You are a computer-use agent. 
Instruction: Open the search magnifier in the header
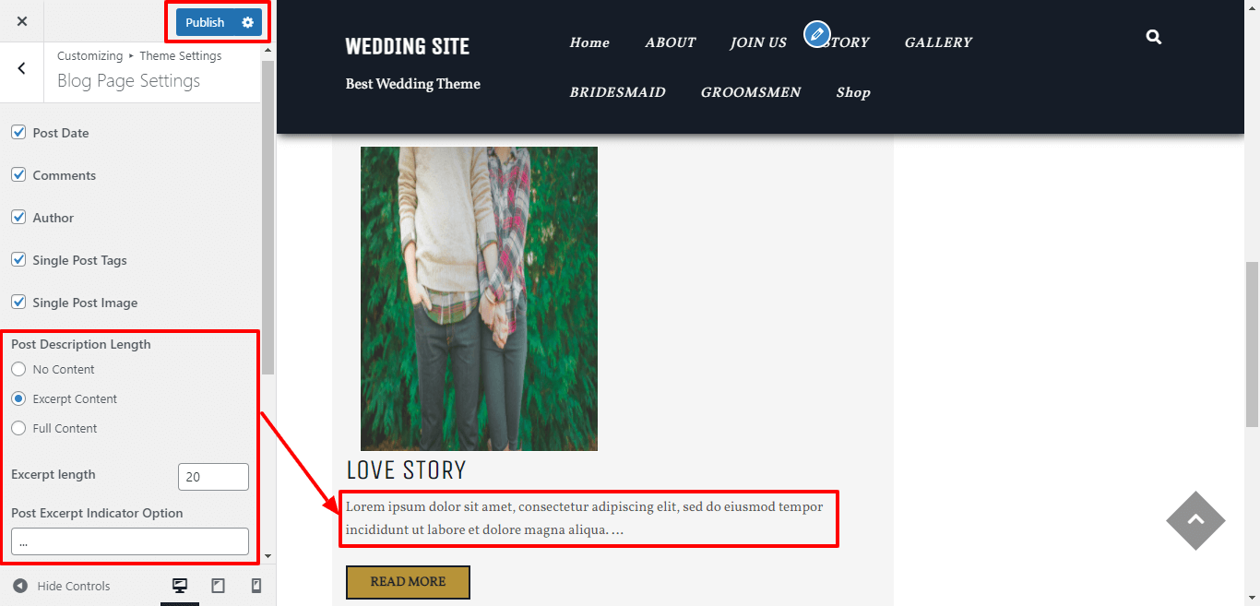[x=1154, y=38]
